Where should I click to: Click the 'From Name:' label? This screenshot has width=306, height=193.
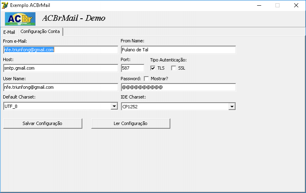pyautogui.click(x=133, y=41)
